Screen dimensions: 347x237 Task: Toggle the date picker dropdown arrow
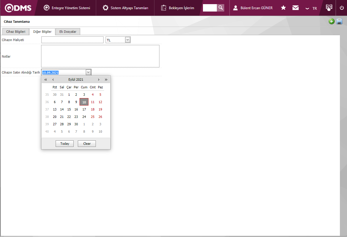coord(88,72)
